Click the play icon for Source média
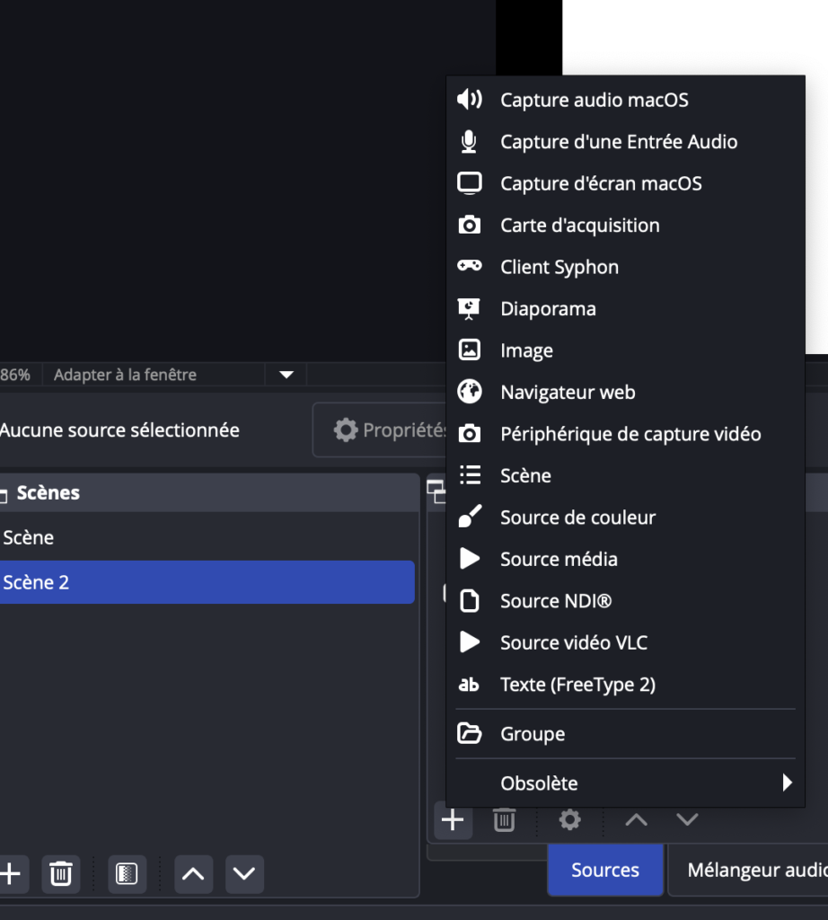This screenshot has width=828, height=920. [x=470, y=559]
